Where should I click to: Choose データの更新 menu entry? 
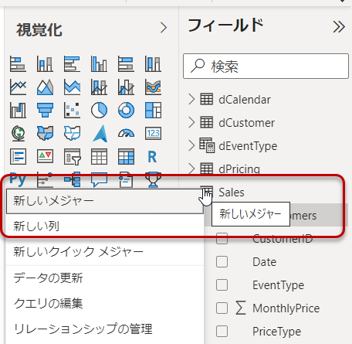point(105,278)
